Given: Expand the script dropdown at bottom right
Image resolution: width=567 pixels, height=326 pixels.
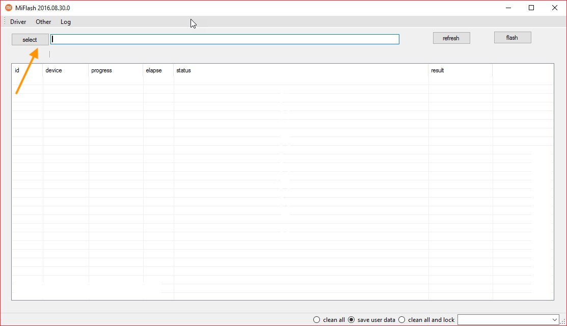Looking at the screenshot, I should click(x=555, y=319).
